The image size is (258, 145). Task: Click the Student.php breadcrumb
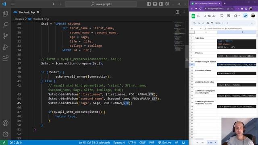coord(41,19)
